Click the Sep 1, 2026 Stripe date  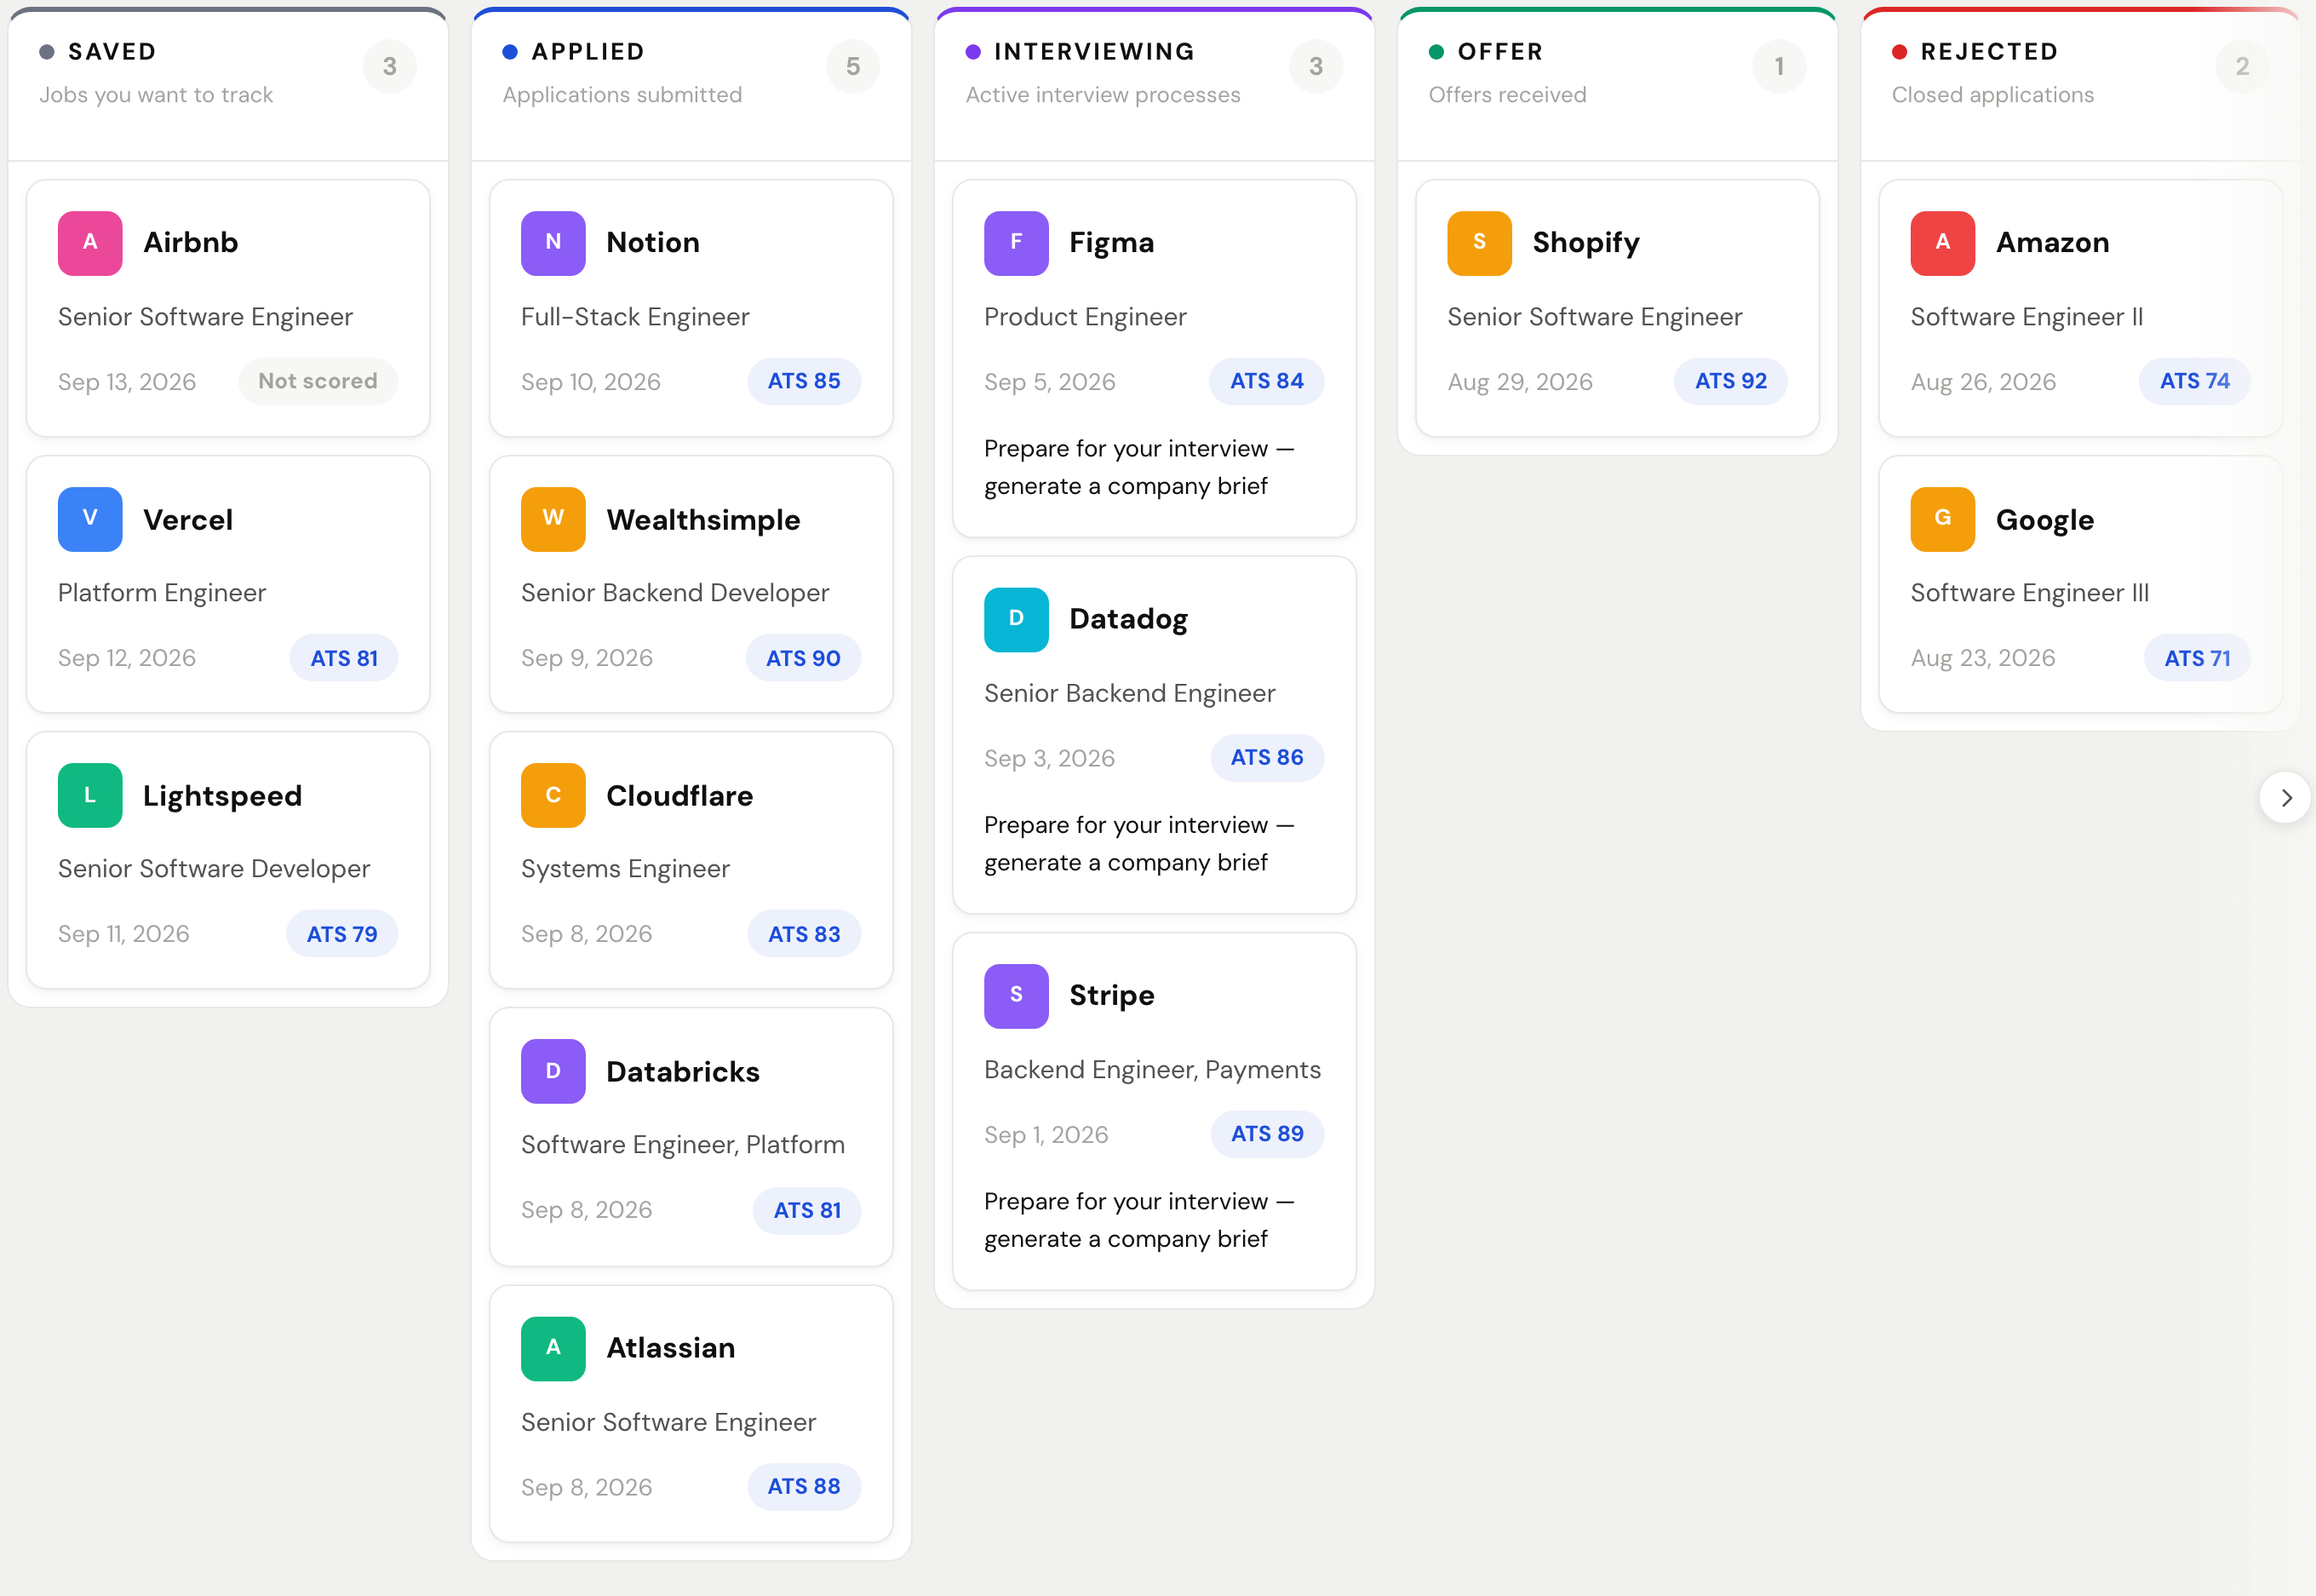(x=1046, y=1135)
